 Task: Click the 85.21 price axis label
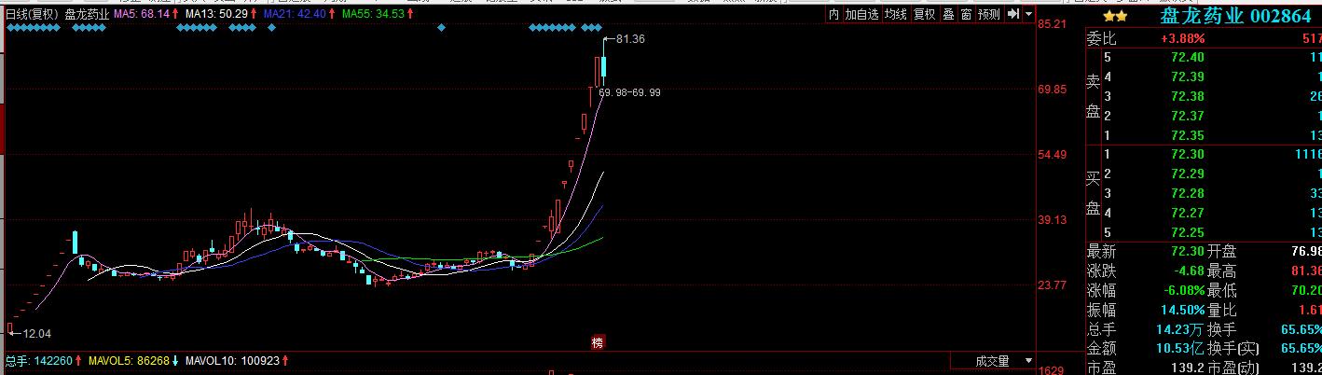pos(1053,24)
